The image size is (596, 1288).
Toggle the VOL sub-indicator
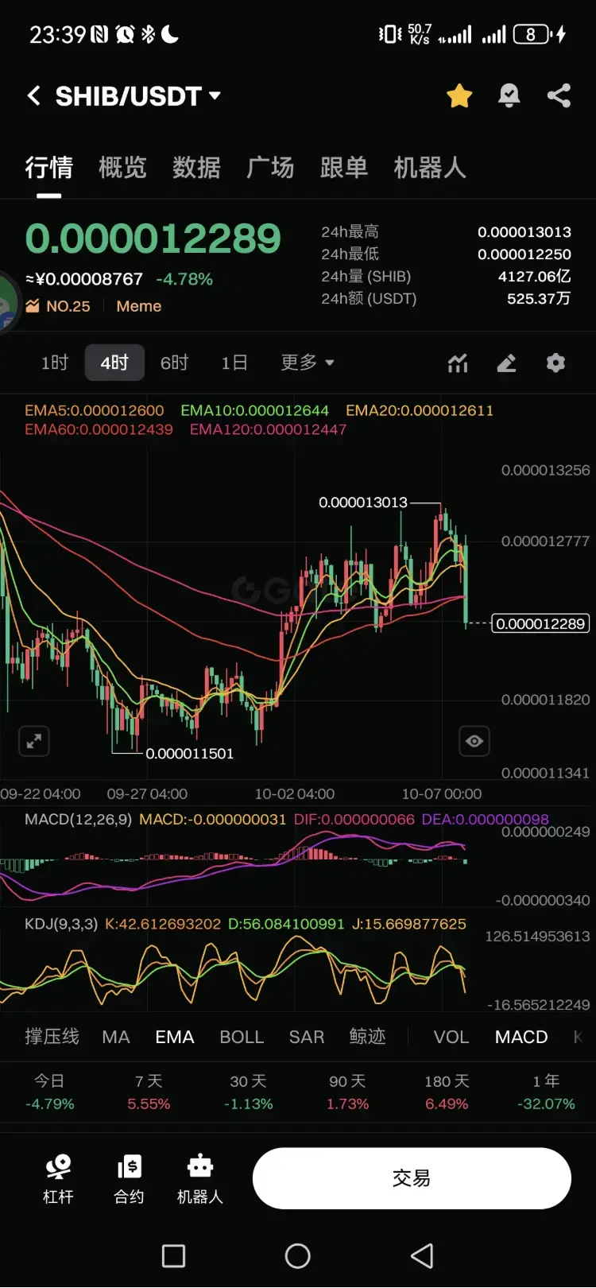click(x=451, y=1037)
